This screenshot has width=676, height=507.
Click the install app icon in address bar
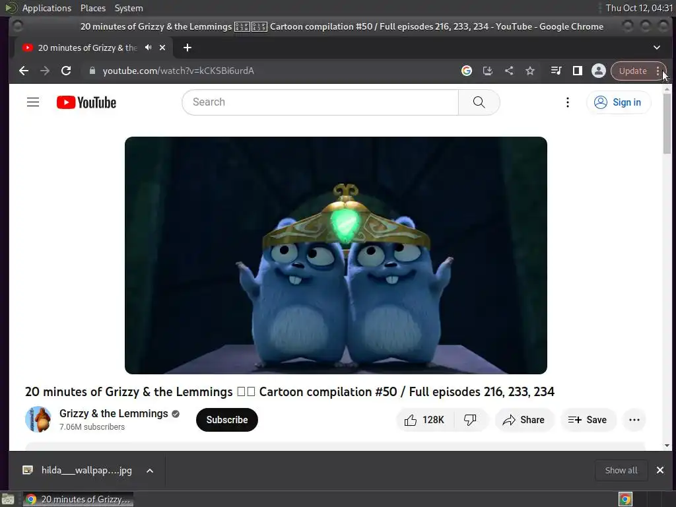point(488,71)
